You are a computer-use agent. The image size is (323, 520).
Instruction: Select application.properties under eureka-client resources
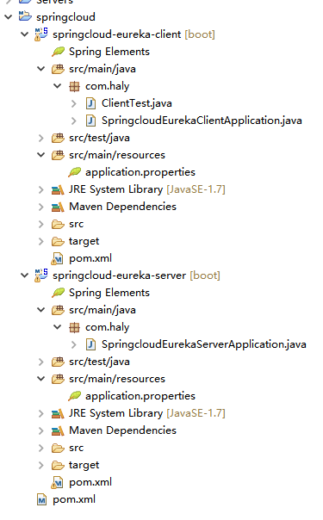pos(140,172)
